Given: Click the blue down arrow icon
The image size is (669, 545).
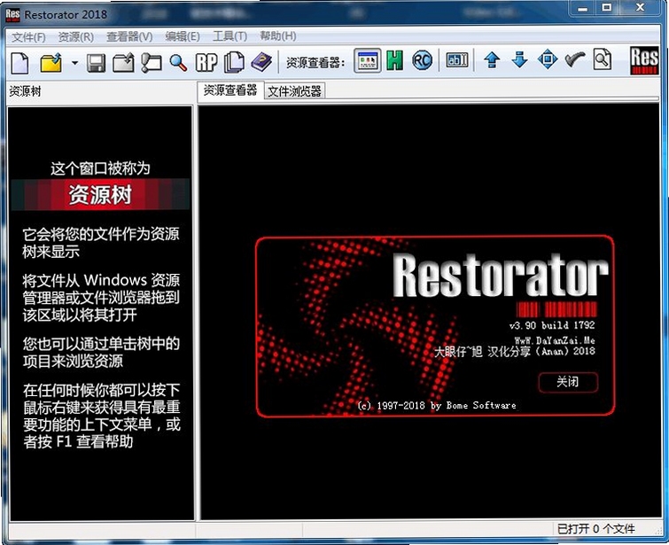Looking at the screenshot, I should coord(519,59).
